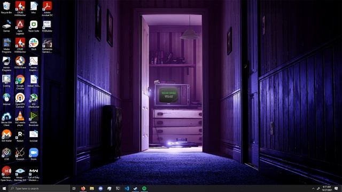Launch NVIDIA Broadcast from desktop
The width and height of the screenshot is (342, 192).
(x=34, y=119)
